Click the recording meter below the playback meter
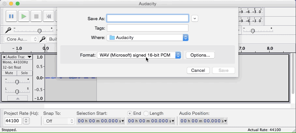The image size is (296, 133). point(250,21)
